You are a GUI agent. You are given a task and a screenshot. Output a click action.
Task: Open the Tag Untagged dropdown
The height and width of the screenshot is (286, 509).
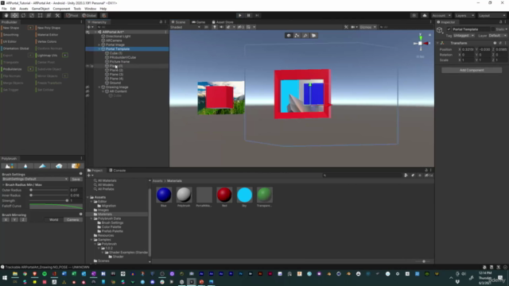tap(464, 36)
